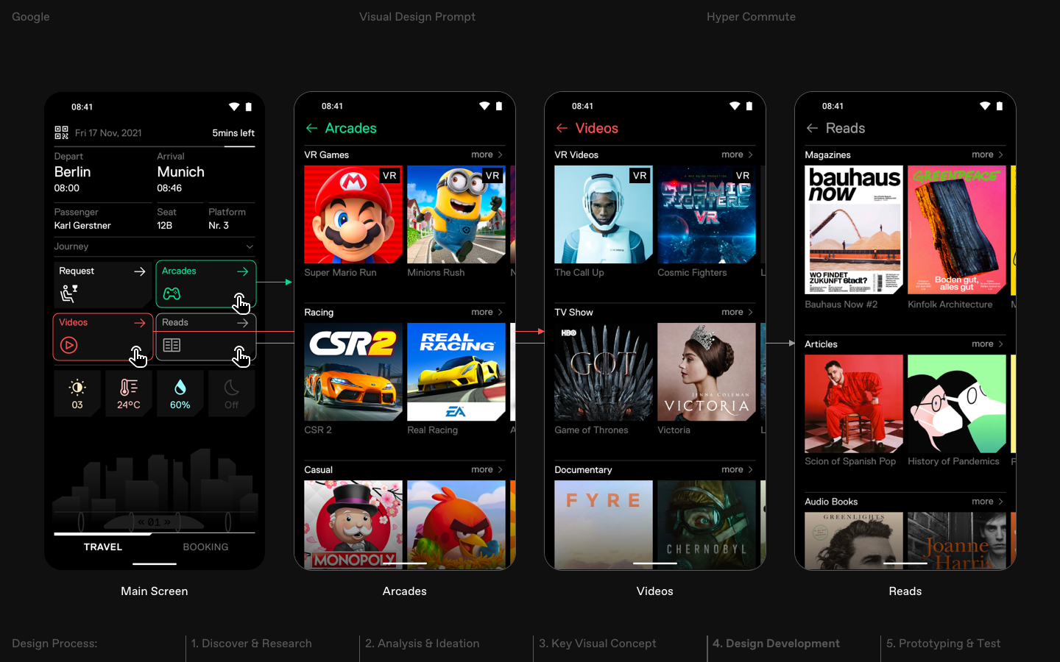1060x662 pixels.
Task: Tap the 5mins left progress indicator
Action: coord(233,133)
